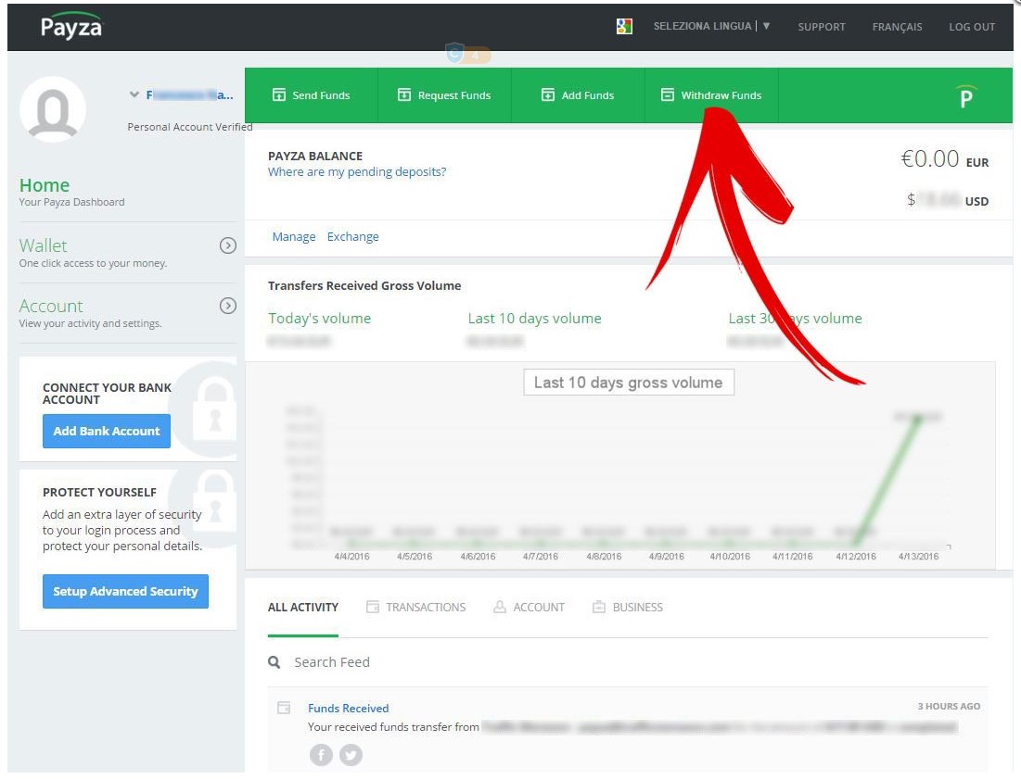Click the Funds Received entry icon
The height and width of the screenshot is (779, 1021).
pos(284,708)
